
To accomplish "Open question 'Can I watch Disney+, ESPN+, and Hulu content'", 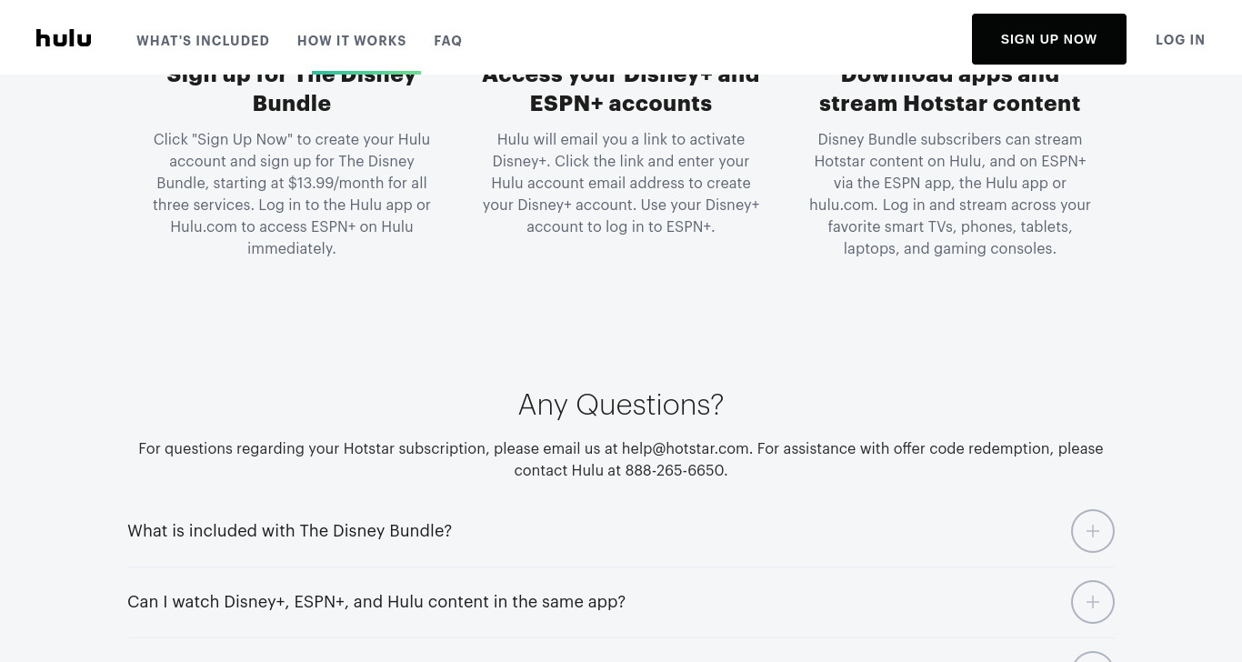I will tap(376, 602).
